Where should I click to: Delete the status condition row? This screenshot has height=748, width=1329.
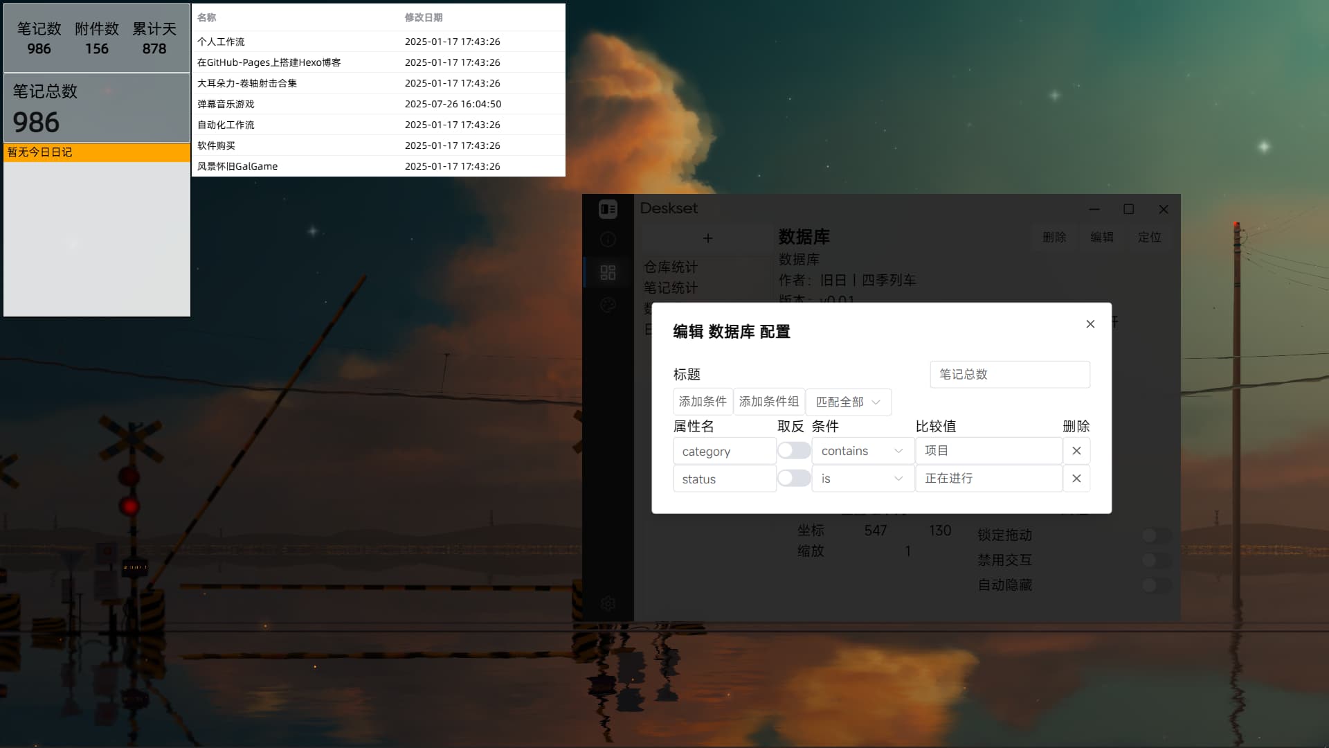1076,479
